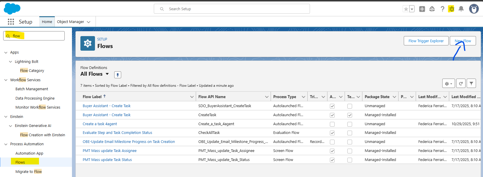The height and width of the screenshot is (177, 483).
Task: Pin the All Flows list view
Action: pos(118,75)
